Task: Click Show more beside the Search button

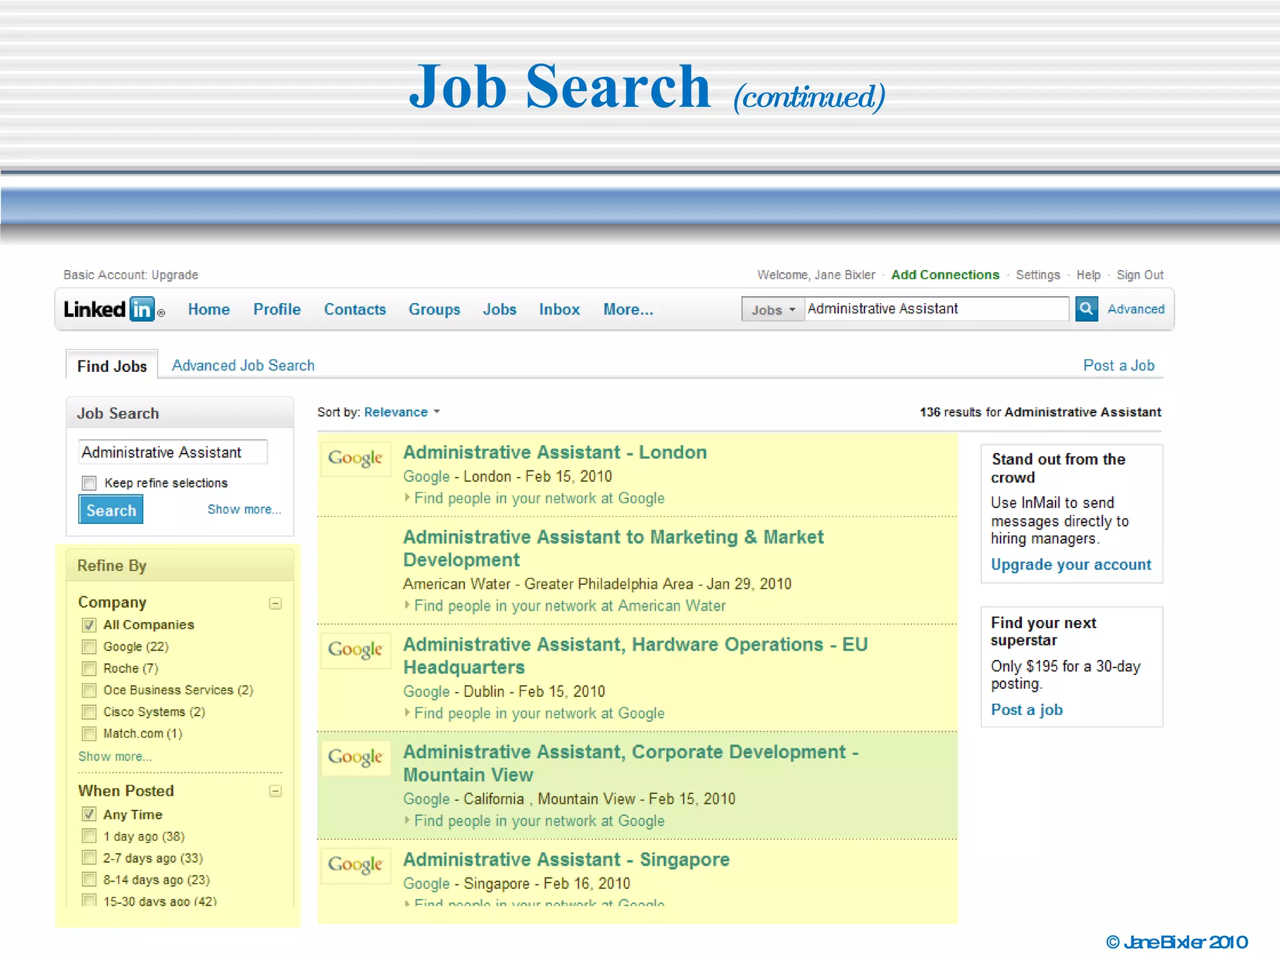Action: point(244,509)
